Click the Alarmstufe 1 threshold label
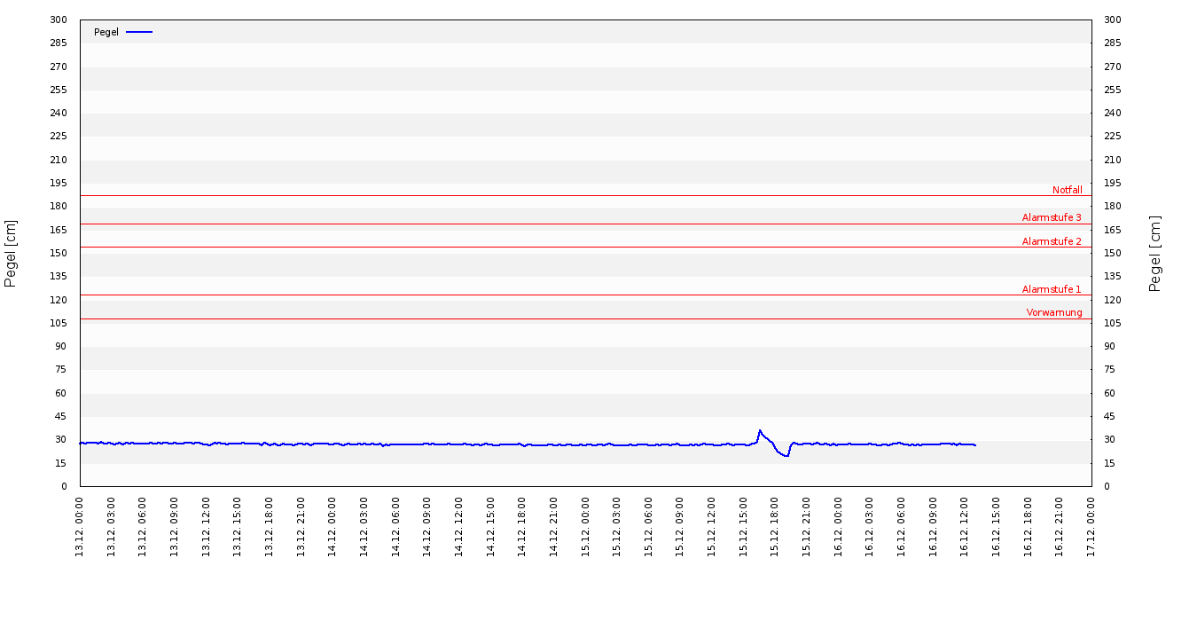Image resolution: width=1197 pixels, height=621 pixels. tap(1052, 289)
